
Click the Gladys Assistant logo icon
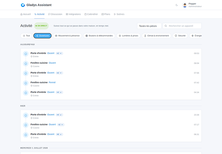pos(23,5)
